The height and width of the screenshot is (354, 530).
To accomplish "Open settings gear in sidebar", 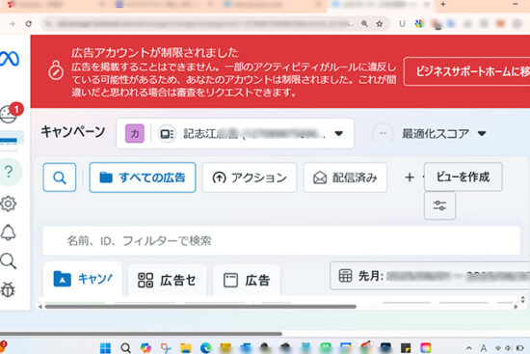I will (8, 204).
